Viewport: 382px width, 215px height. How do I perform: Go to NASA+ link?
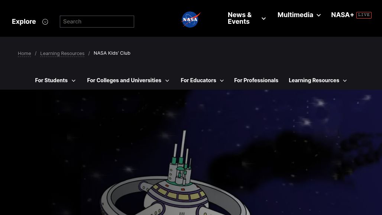(x=342, y=15)
